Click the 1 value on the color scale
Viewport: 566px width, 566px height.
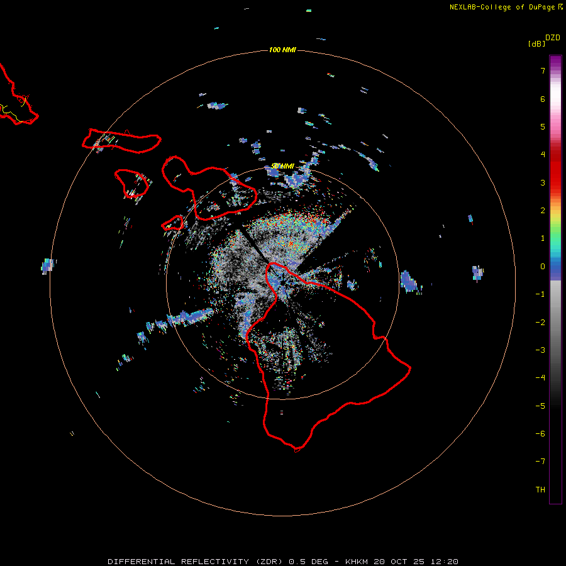(x=543, y=238)
